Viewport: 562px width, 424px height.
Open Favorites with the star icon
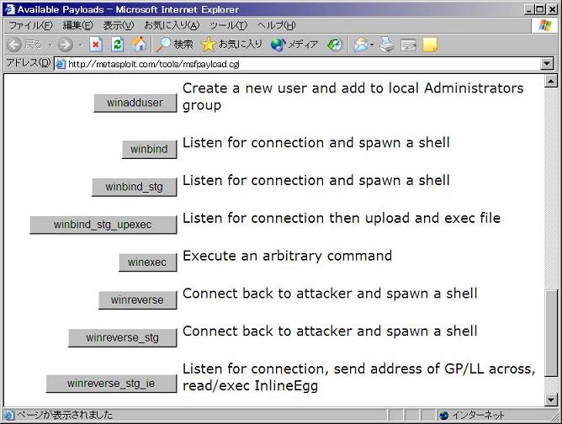point(209,45)
